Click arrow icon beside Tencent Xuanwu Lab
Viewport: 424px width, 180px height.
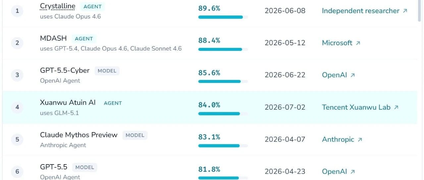coord(396,107)
